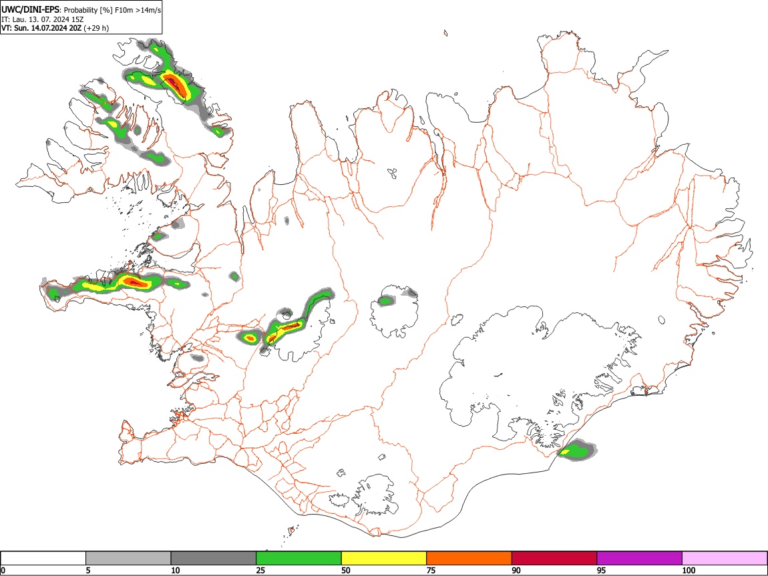
Task: Click the legend label '90'
Action: click(x=516, y=571)
